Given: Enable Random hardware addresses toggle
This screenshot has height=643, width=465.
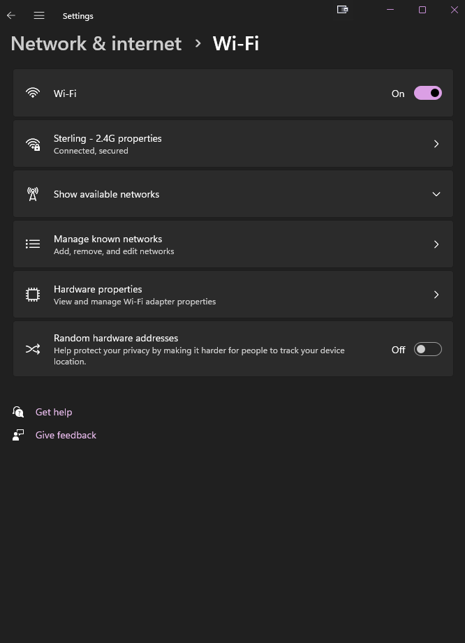Looking at the screenshot, I should point(427,349).
